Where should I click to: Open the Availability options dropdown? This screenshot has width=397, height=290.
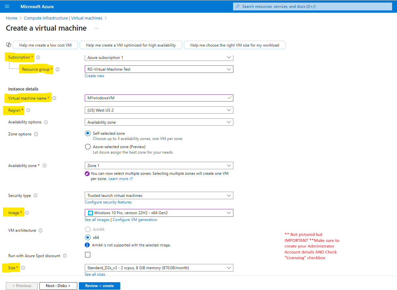pyautogui.click(x=159, y=122)
